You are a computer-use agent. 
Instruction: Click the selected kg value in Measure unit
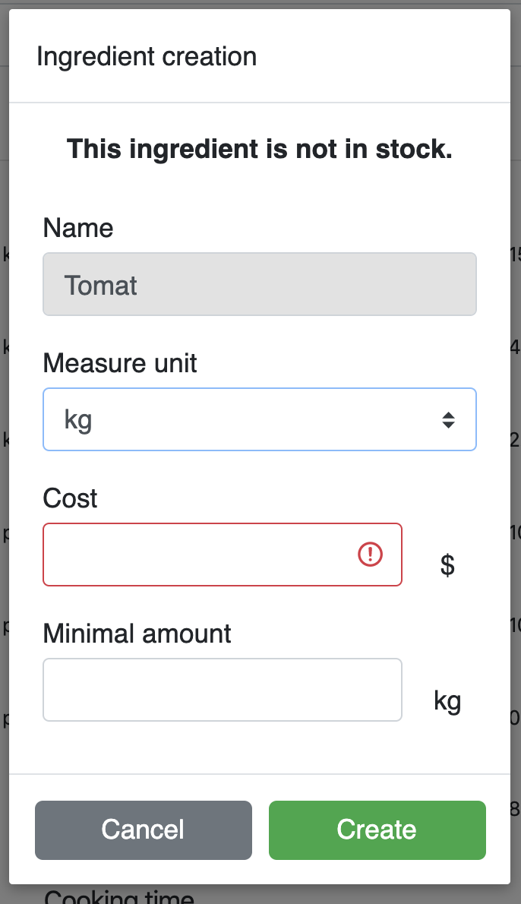(79, 419)
